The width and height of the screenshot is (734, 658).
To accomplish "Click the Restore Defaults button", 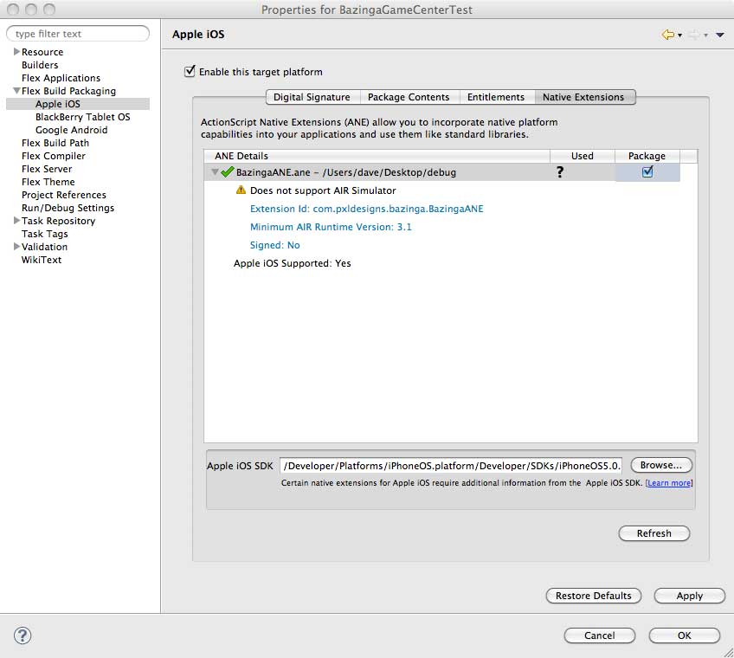I will tap(594, 596).
